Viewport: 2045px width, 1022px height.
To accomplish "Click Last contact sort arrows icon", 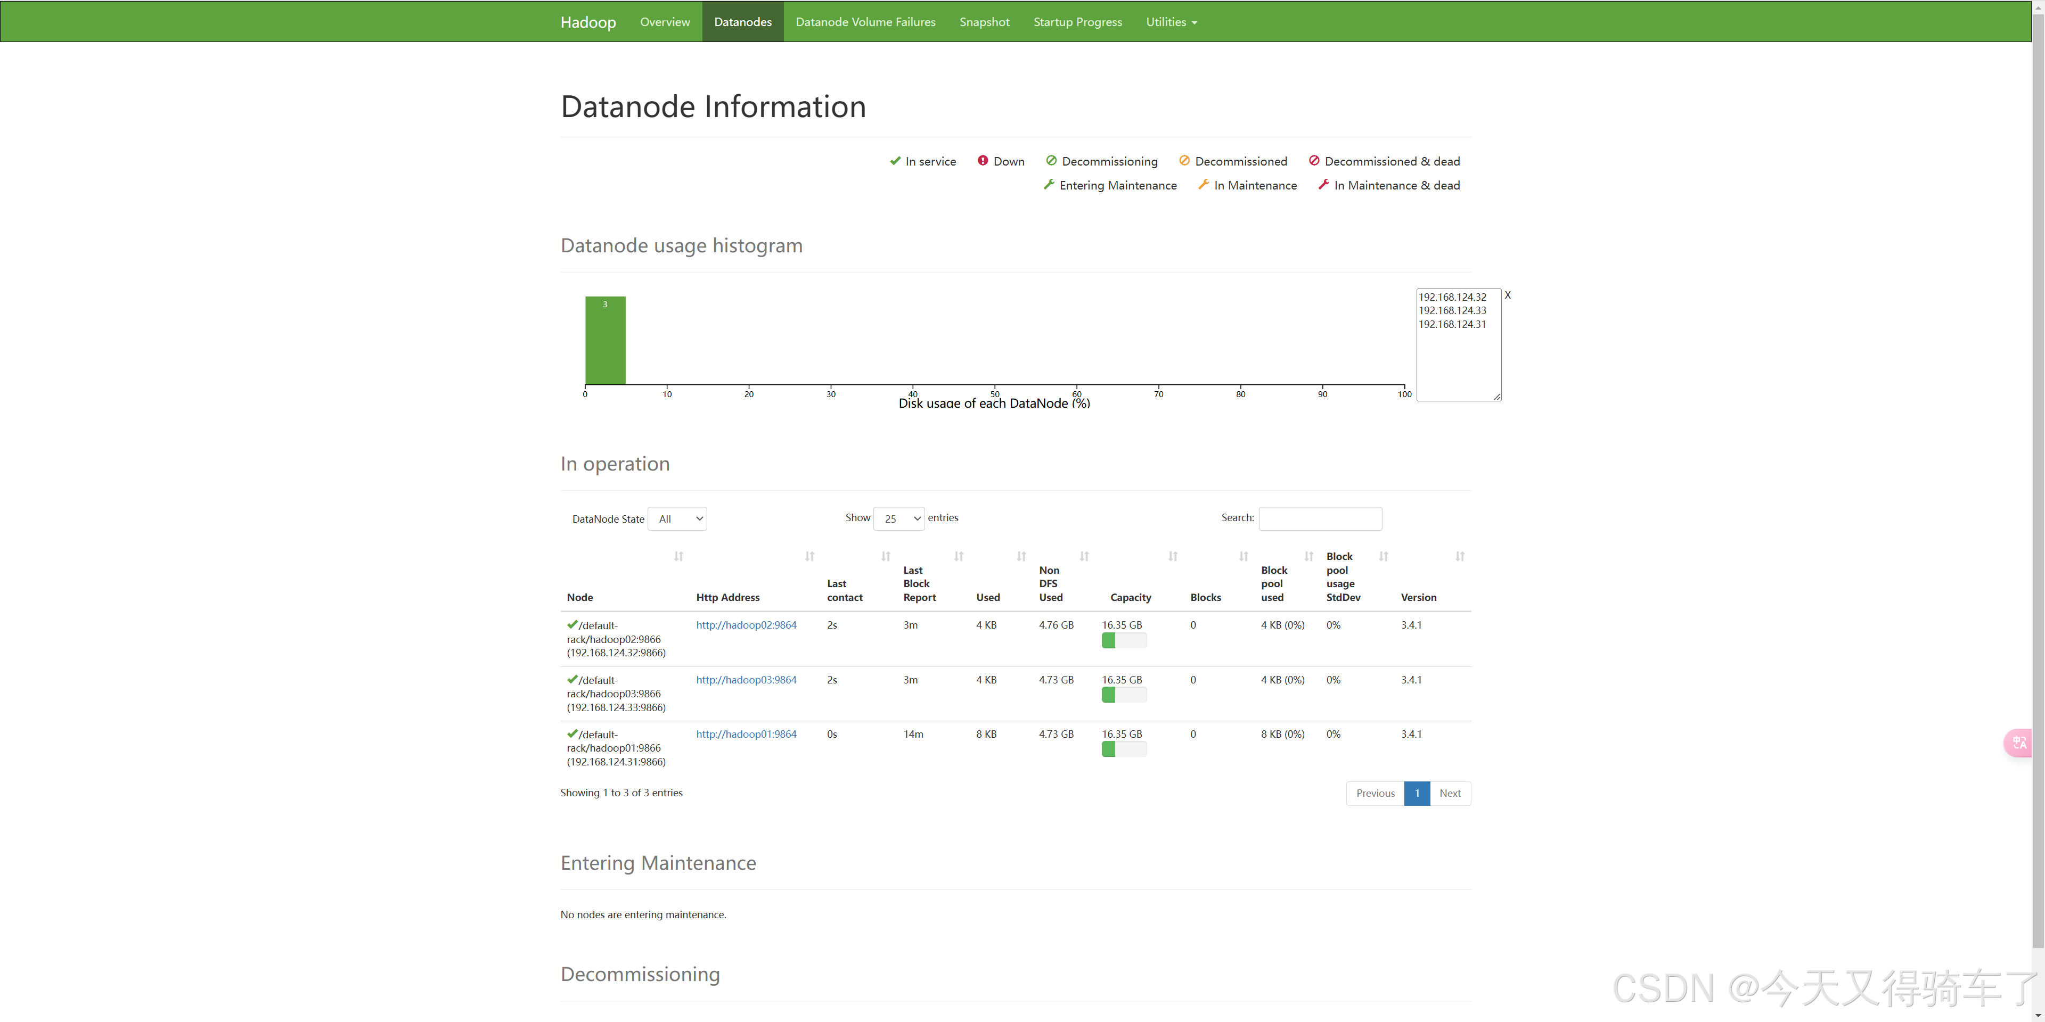I will (885, 556).
